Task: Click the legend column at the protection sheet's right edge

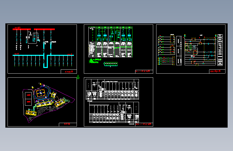Action: point(220,50)
